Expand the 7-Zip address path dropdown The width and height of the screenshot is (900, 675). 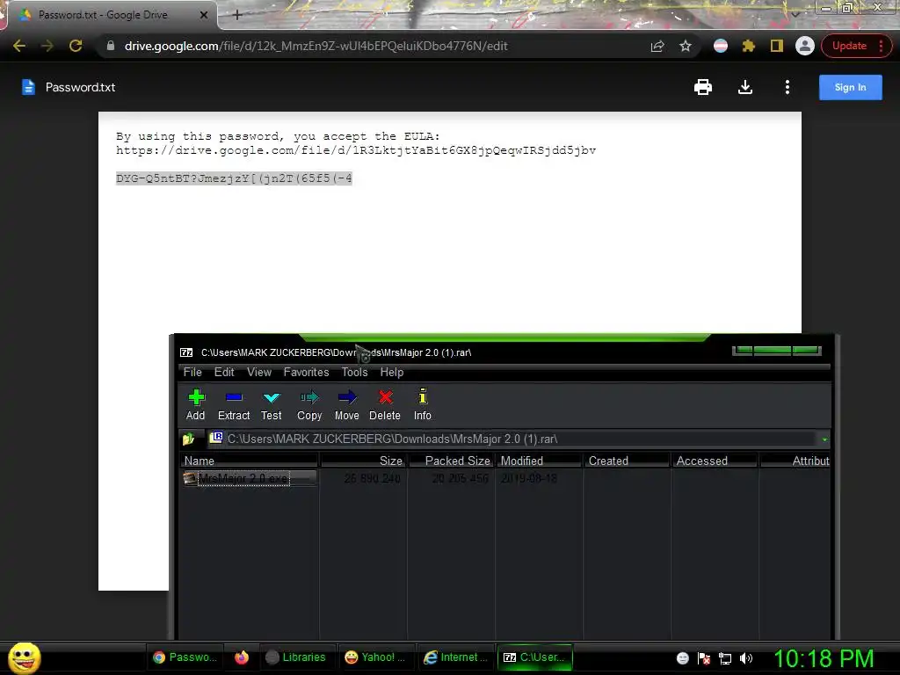tap(824, 439)
